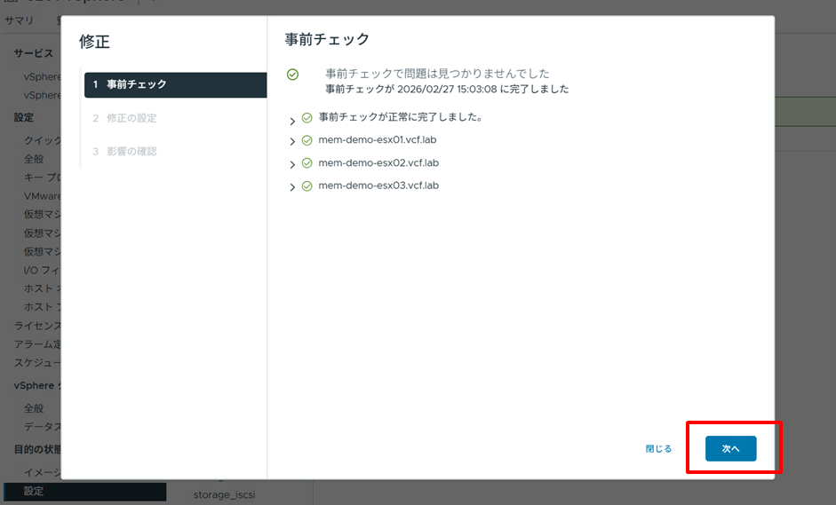Expand the mem-demo-esx01.vcf.lab result row
Screen dimensions: 836x505
292,142
